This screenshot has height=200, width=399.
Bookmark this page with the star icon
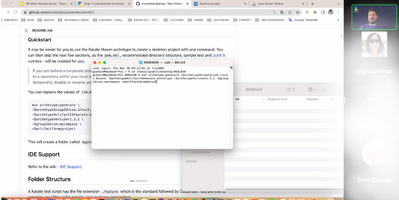click(298, 12)
